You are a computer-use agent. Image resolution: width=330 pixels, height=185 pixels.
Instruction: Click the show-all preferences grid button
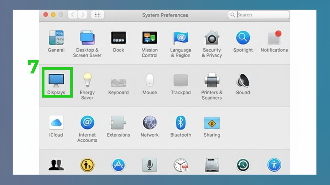pyautogui.click(x=98, y=15)
